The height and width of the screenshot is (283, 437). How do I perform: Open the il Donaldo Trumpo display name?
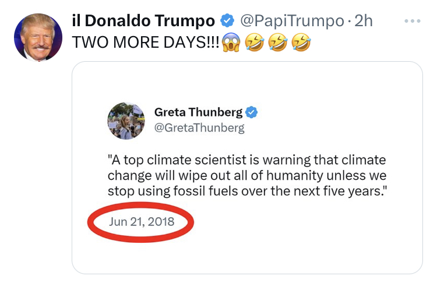coord(143,21)
